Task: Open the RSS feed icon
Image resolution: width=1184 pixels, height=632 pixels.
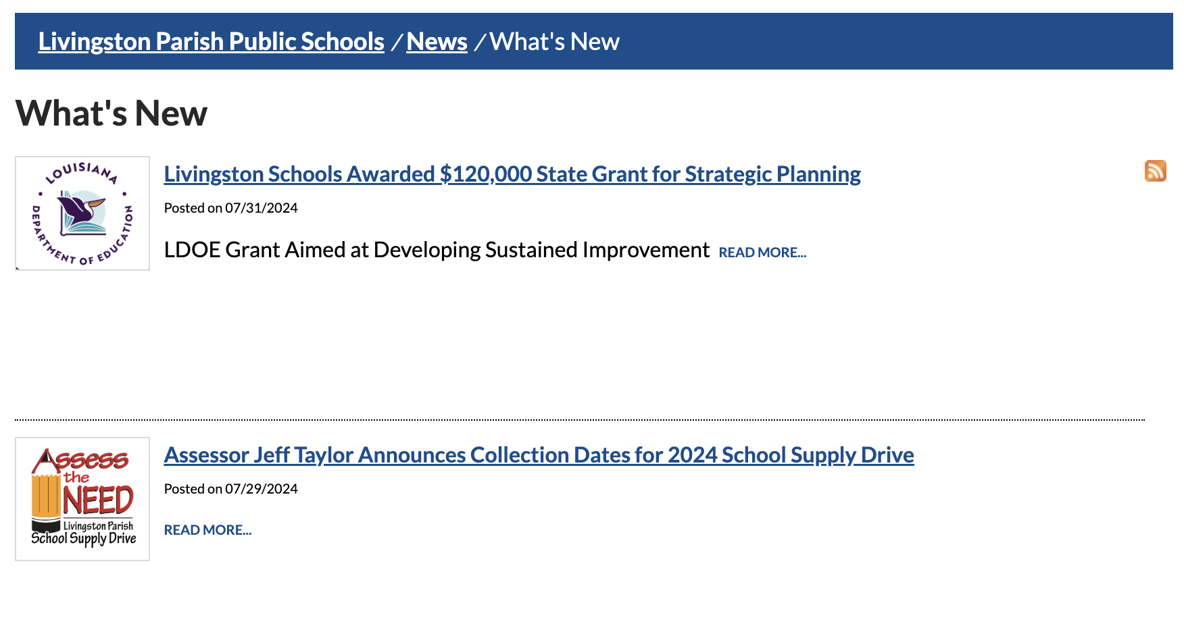Action: 1155,171
